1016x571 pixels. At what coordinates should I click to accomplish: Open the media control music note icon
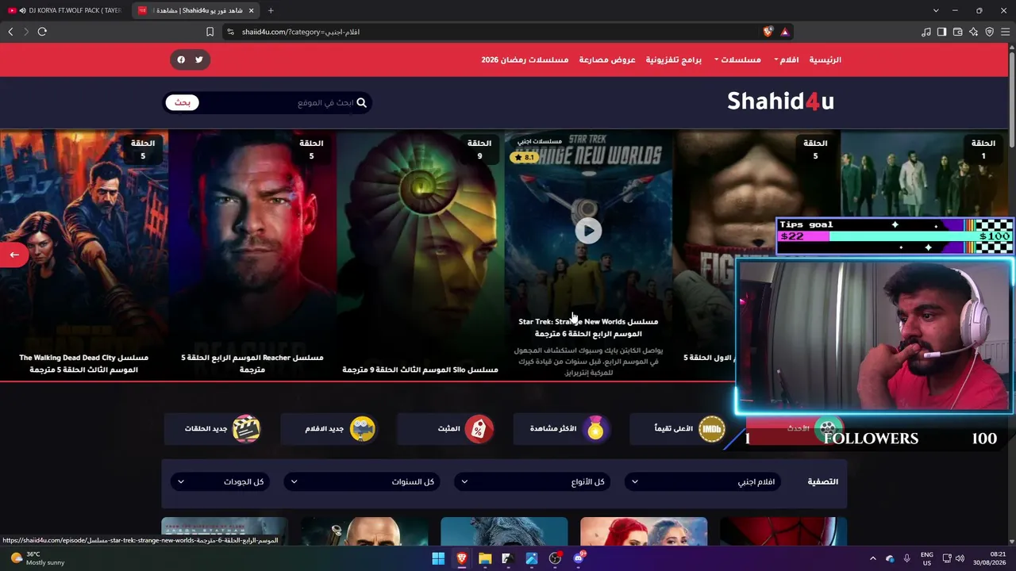tap(926, 32)
